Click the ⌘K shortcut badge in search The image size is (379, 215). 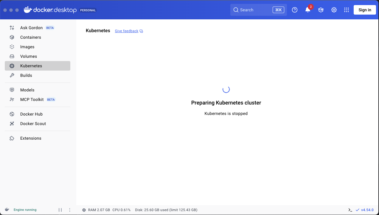(278, 10)
